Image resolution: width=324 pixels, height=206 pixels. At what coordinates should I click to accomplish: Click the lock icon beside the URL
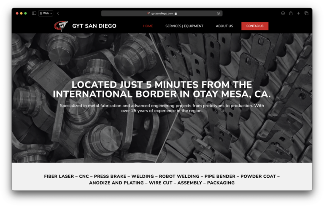(175, 14)
